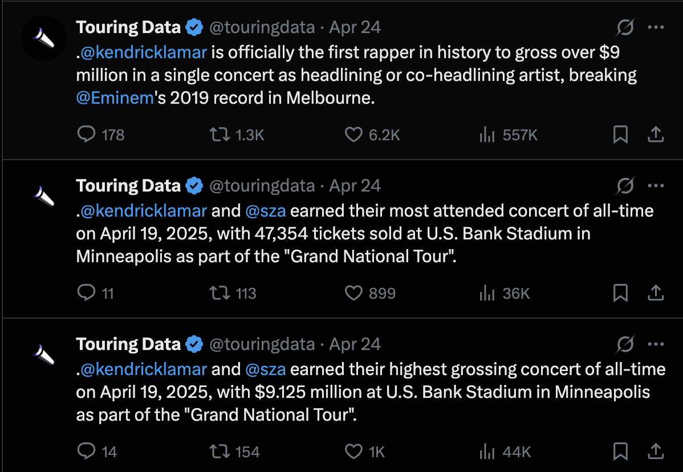
Task: Repost the tweet with 113 reposts
Action: coord(217,293)
